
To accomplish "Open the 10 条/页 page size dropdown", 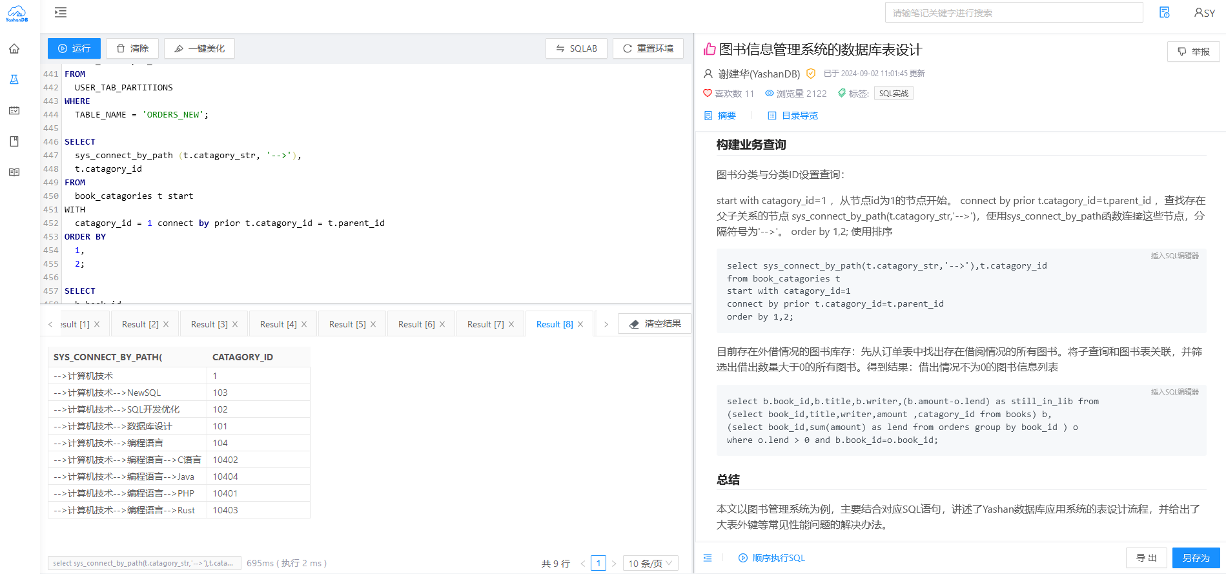I will point(651,564).
